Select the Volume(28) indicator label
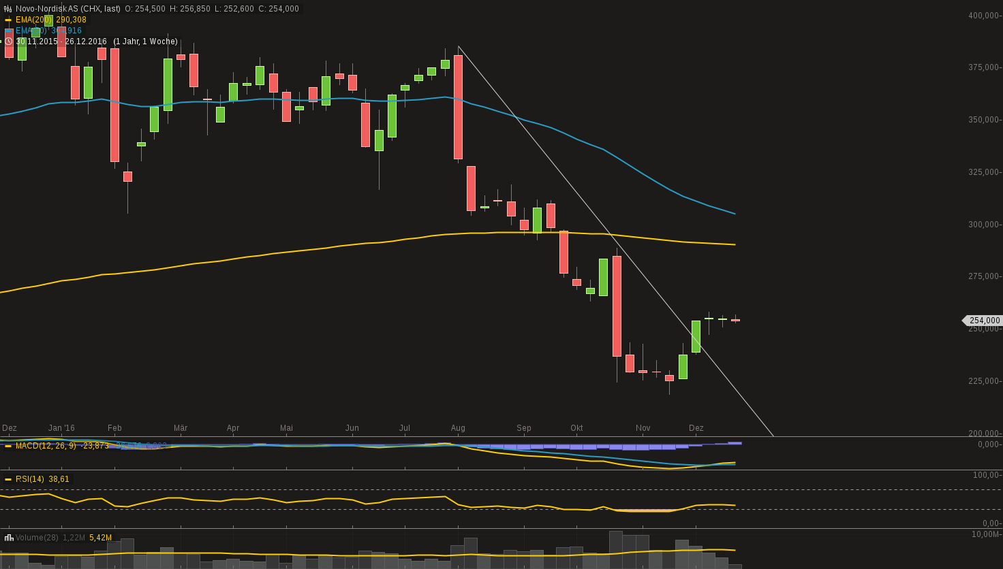The height and width of the screenshot is (569, 1003). [37, 538]
